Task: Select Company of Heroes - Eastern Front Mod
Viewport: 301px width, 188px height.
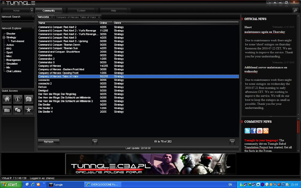Action: click(138, 69)
